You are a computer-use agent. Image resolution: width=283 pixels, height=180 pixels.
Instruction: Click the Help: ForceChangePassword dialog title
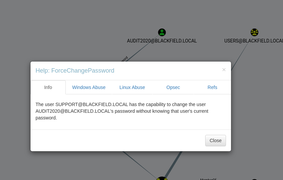(x=75, y=71)
